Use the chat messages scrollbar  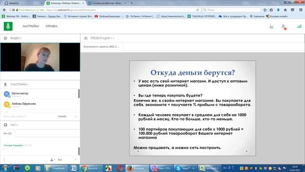click(x=79, y=151)
